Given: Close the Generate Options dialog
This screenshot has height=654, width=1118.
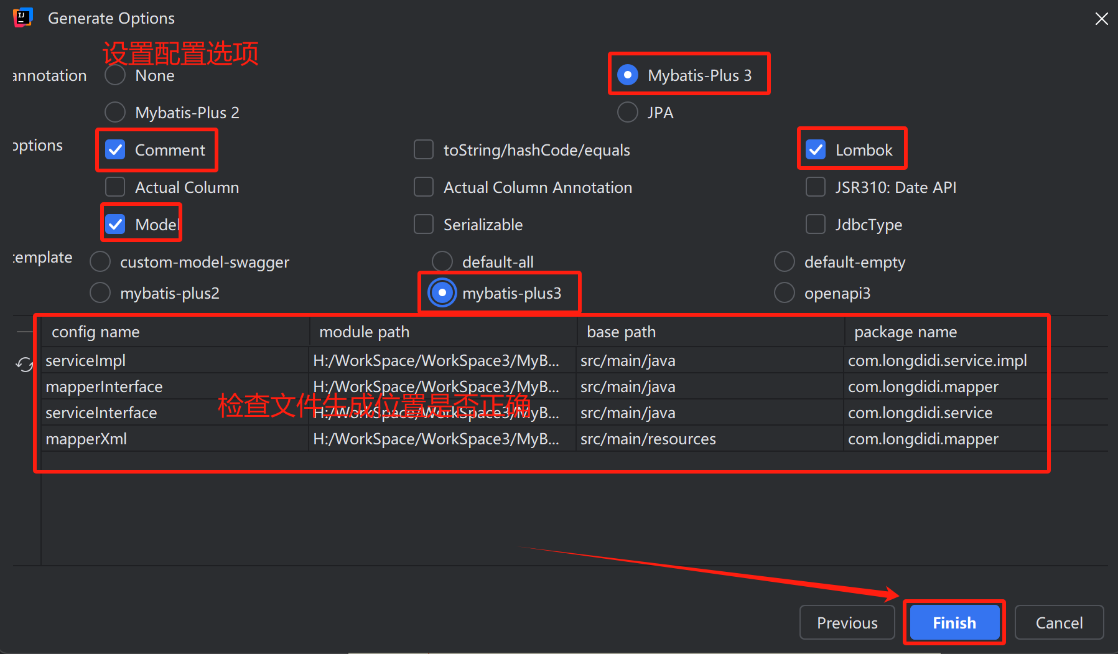Looking at the screenshot, I should pos(1101,19).
